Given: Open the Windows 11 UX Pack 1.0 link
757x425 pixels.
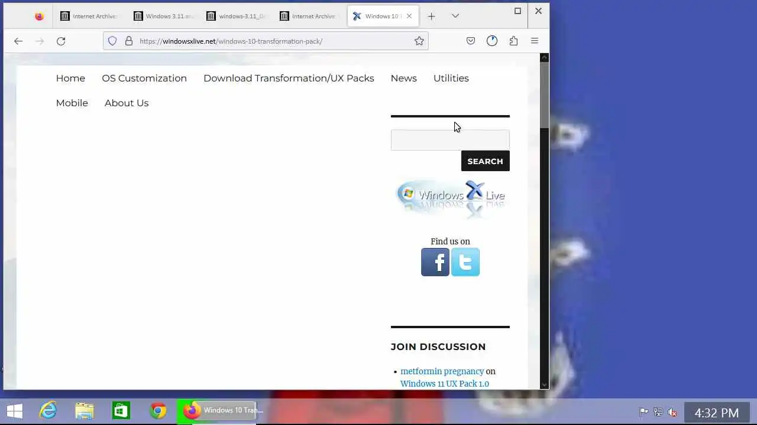Looking at the screenshot, I should coord(445,384).
